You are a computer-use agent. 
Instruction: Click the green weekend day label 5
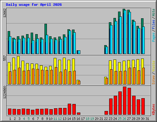[29, 119]
